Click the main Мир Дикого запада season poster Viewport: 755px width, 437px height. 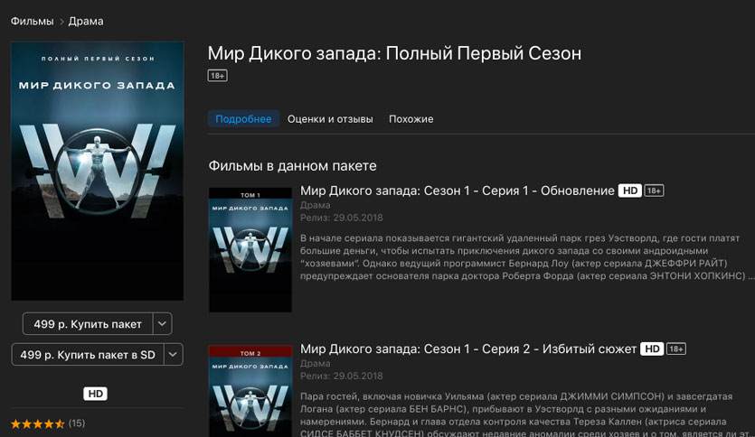click(x=98, y=172)
